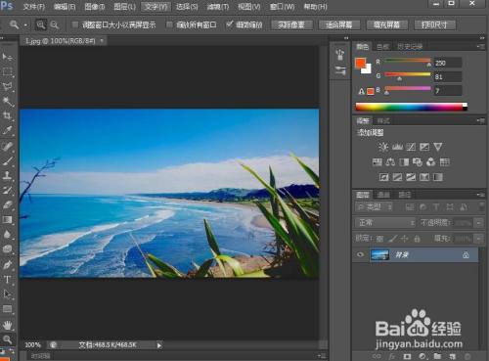
Task: Click orange foreground color swatch in Color panel
Action: click(361, 63)
